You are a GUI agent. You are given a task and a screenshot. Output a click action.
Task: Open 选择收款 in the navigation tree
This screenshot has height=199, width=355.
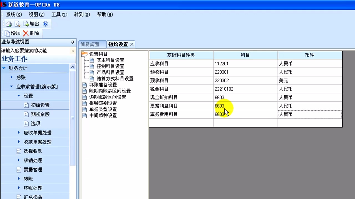(33, 151)
